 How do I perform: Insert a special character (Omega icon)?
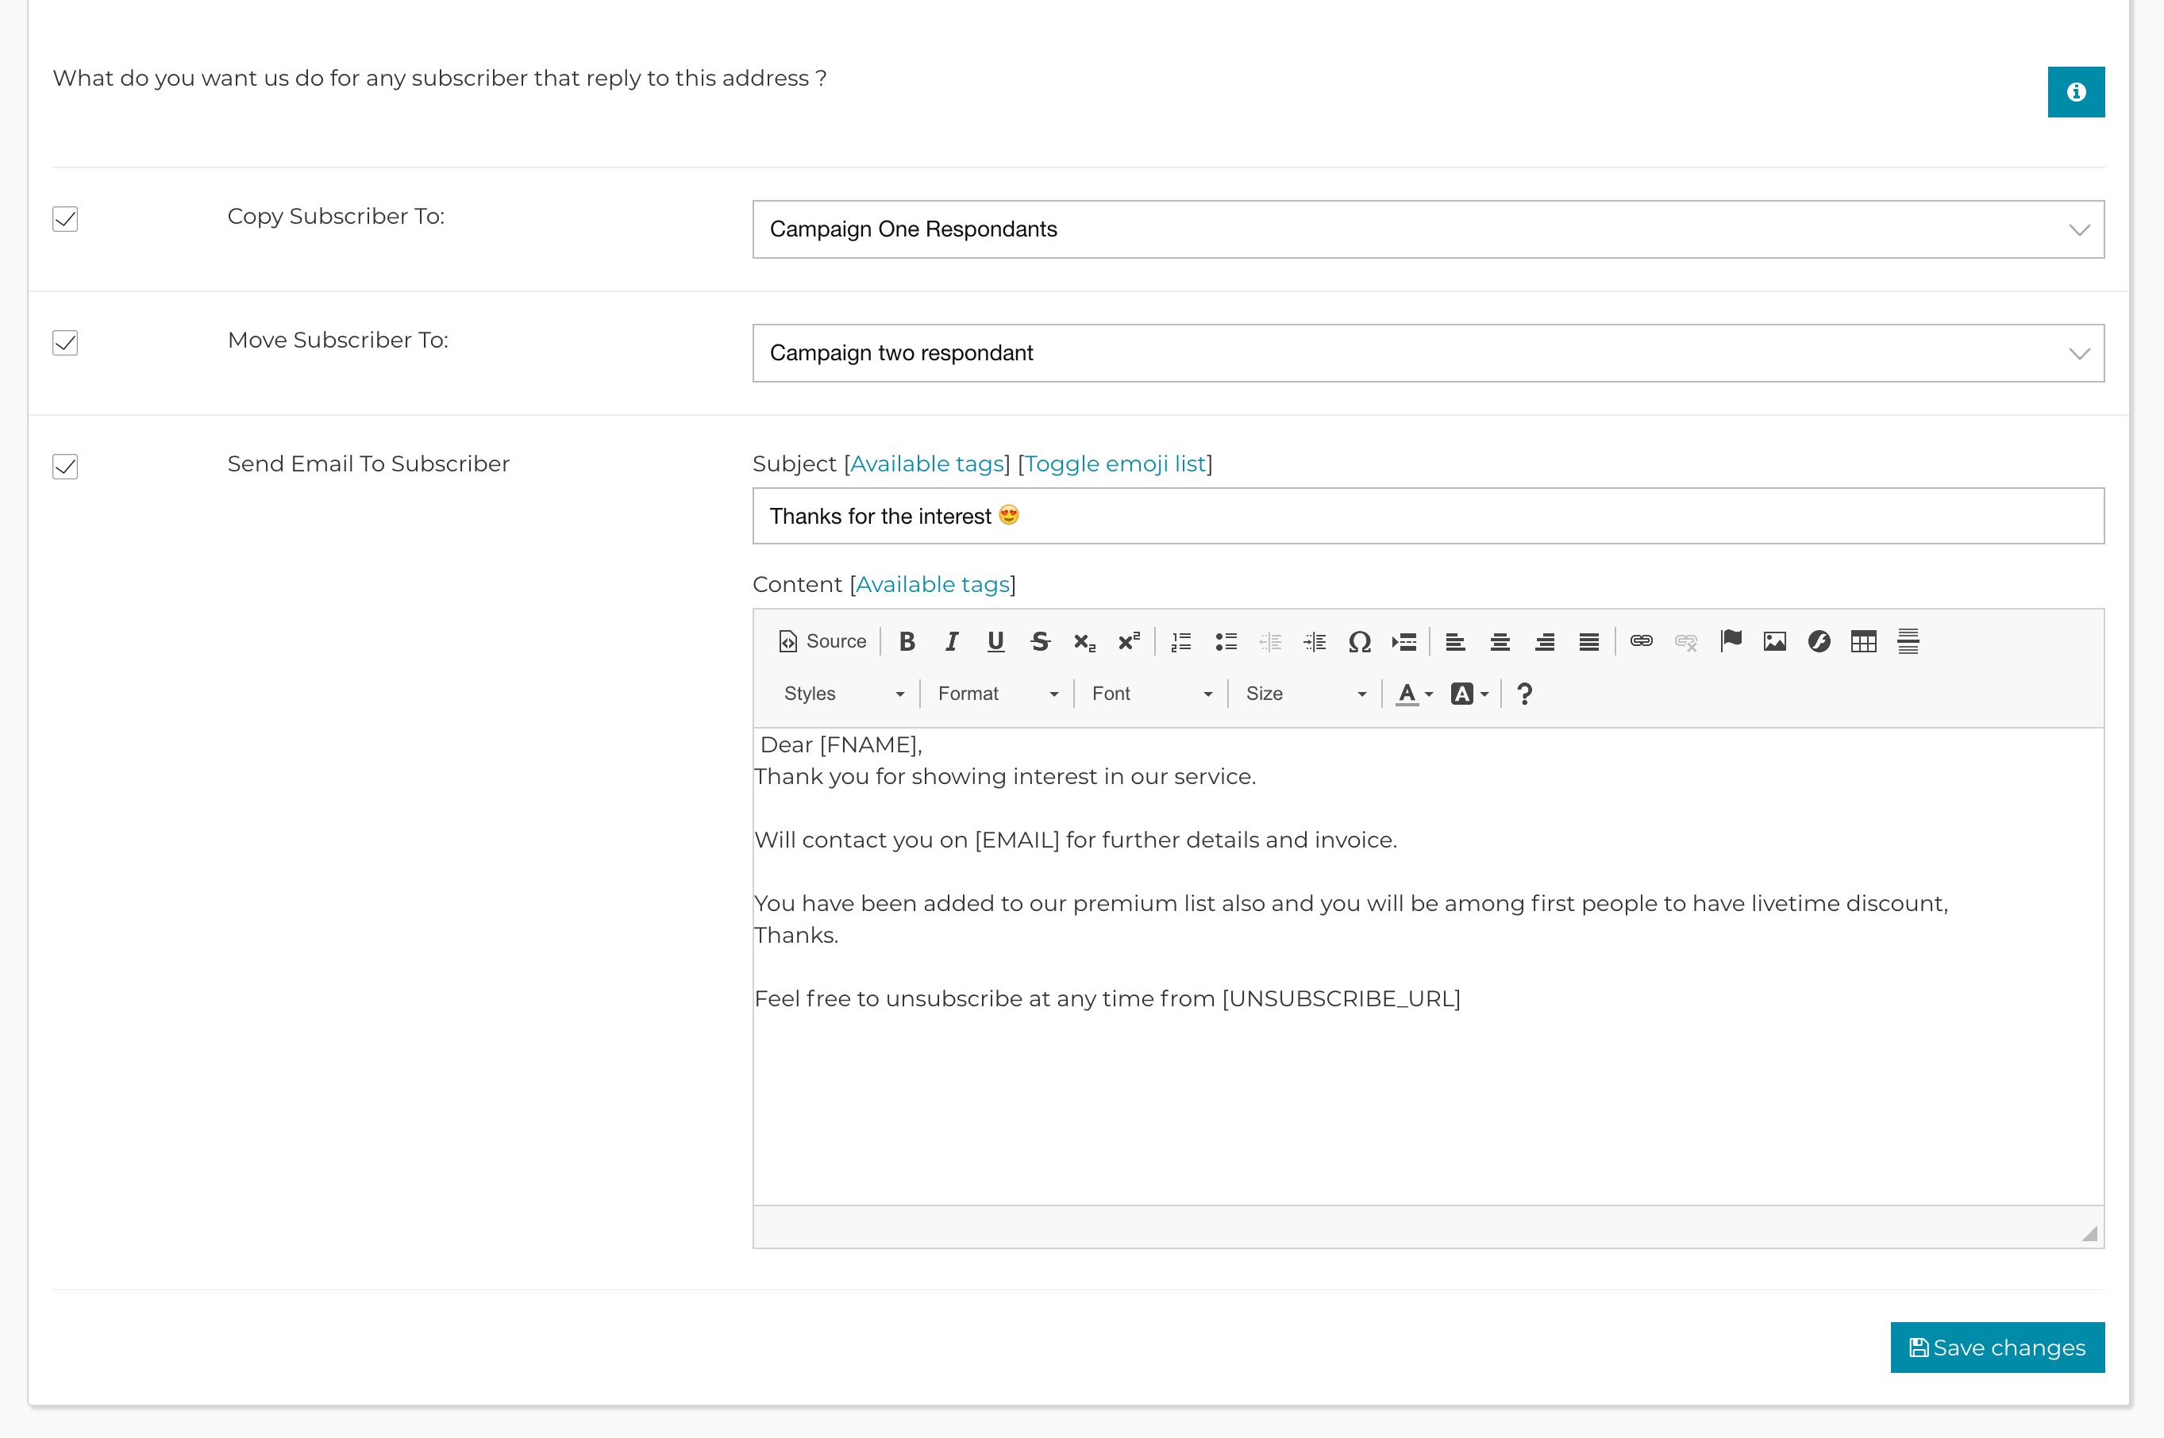[x=1360, y=641]
